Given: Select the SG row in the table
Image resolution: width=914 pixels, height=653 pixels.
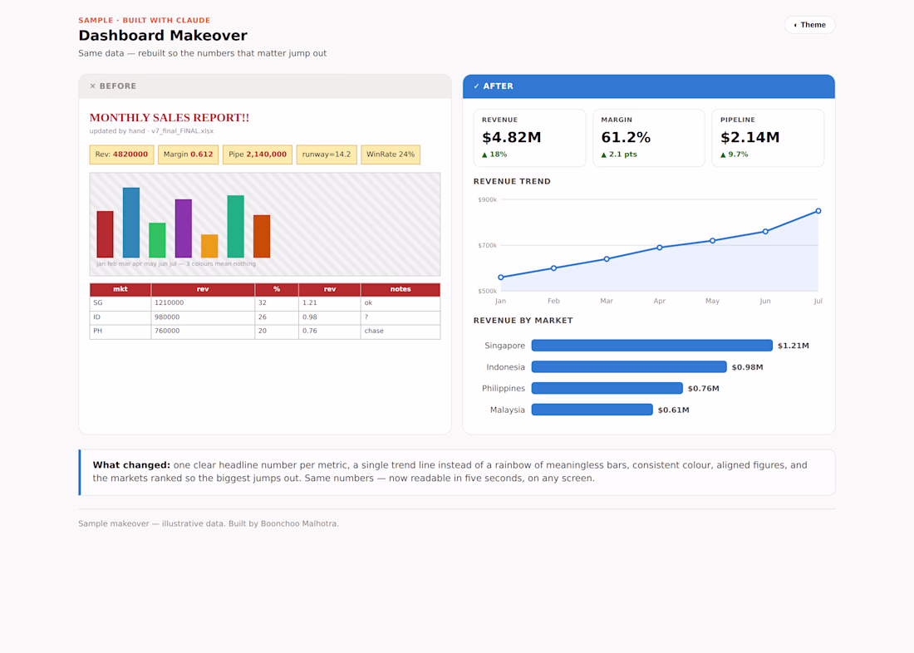Looking at the screenshot, I should pyautogui.click(x=264, y=304).
